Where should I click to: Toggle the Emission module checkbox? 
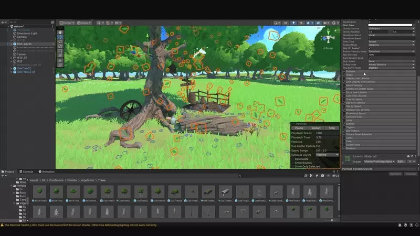click(344, 71)
